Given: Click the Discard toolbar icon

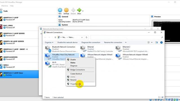Looking at the screenshot, I should click(x=73, y=10).
